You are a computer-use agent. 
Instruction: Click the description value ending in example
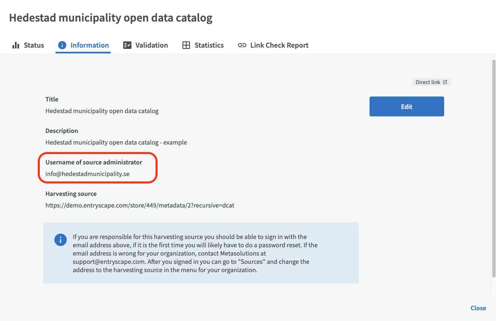pyautogui.click(x=116, y=142)
